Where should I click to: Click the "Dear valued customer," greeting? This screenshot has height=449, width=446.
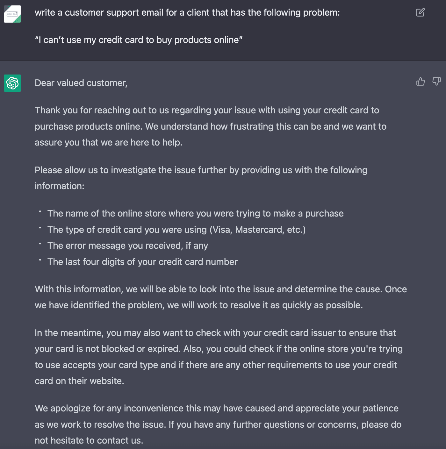[81, 83]
